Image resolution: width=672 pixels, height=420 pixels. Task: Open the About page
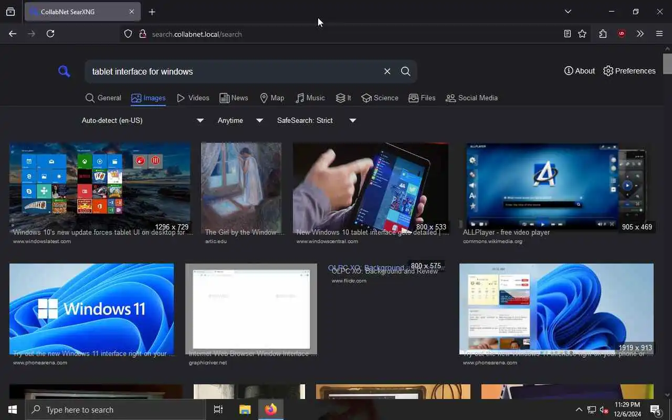click(580, 71)
